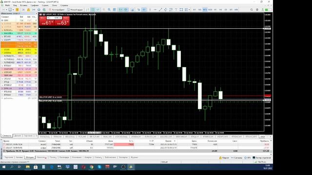Open the Windows Start menu
Image resolution: width=312 pixels, height=175 pixels.
4,167
